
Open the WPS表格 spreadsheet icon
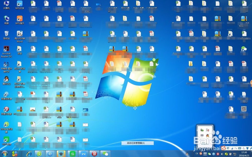[6, 140]
